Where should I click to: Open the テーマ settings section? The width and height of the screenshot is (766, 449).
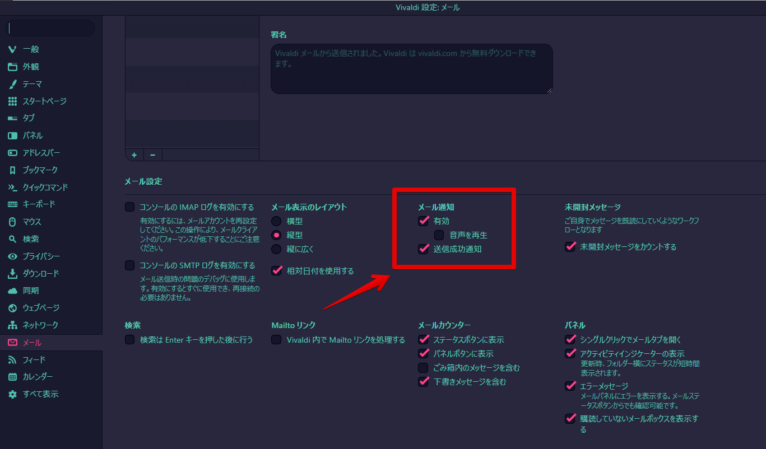[x=51, y=84]
